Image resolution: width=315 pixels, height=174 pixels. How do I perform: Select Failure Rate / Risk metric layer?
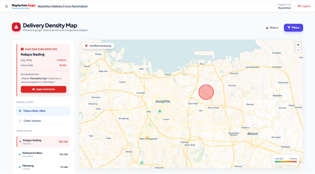[x=43, y=111]
